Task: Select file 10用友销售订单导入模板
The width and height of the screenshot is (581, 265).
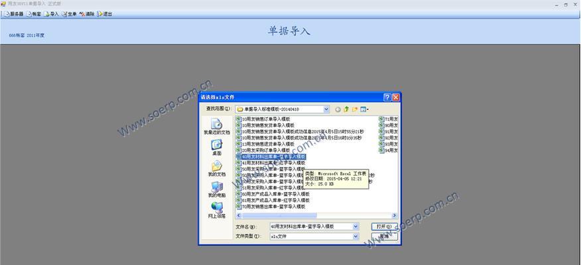Action: [263, 119]
